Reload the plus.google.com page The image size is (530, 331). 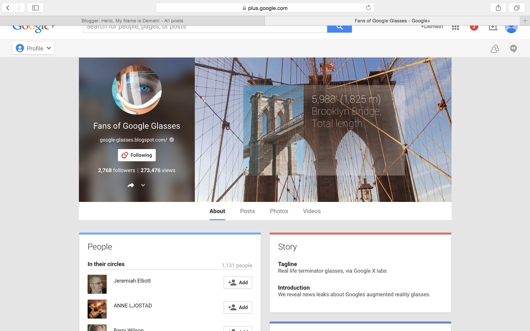click(368, 8)
